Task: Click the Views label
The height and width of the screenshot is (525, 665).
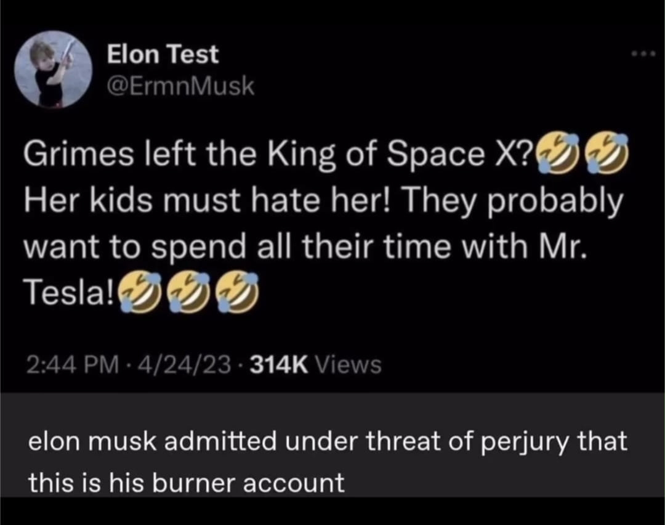Action: (x=348, y=365)
